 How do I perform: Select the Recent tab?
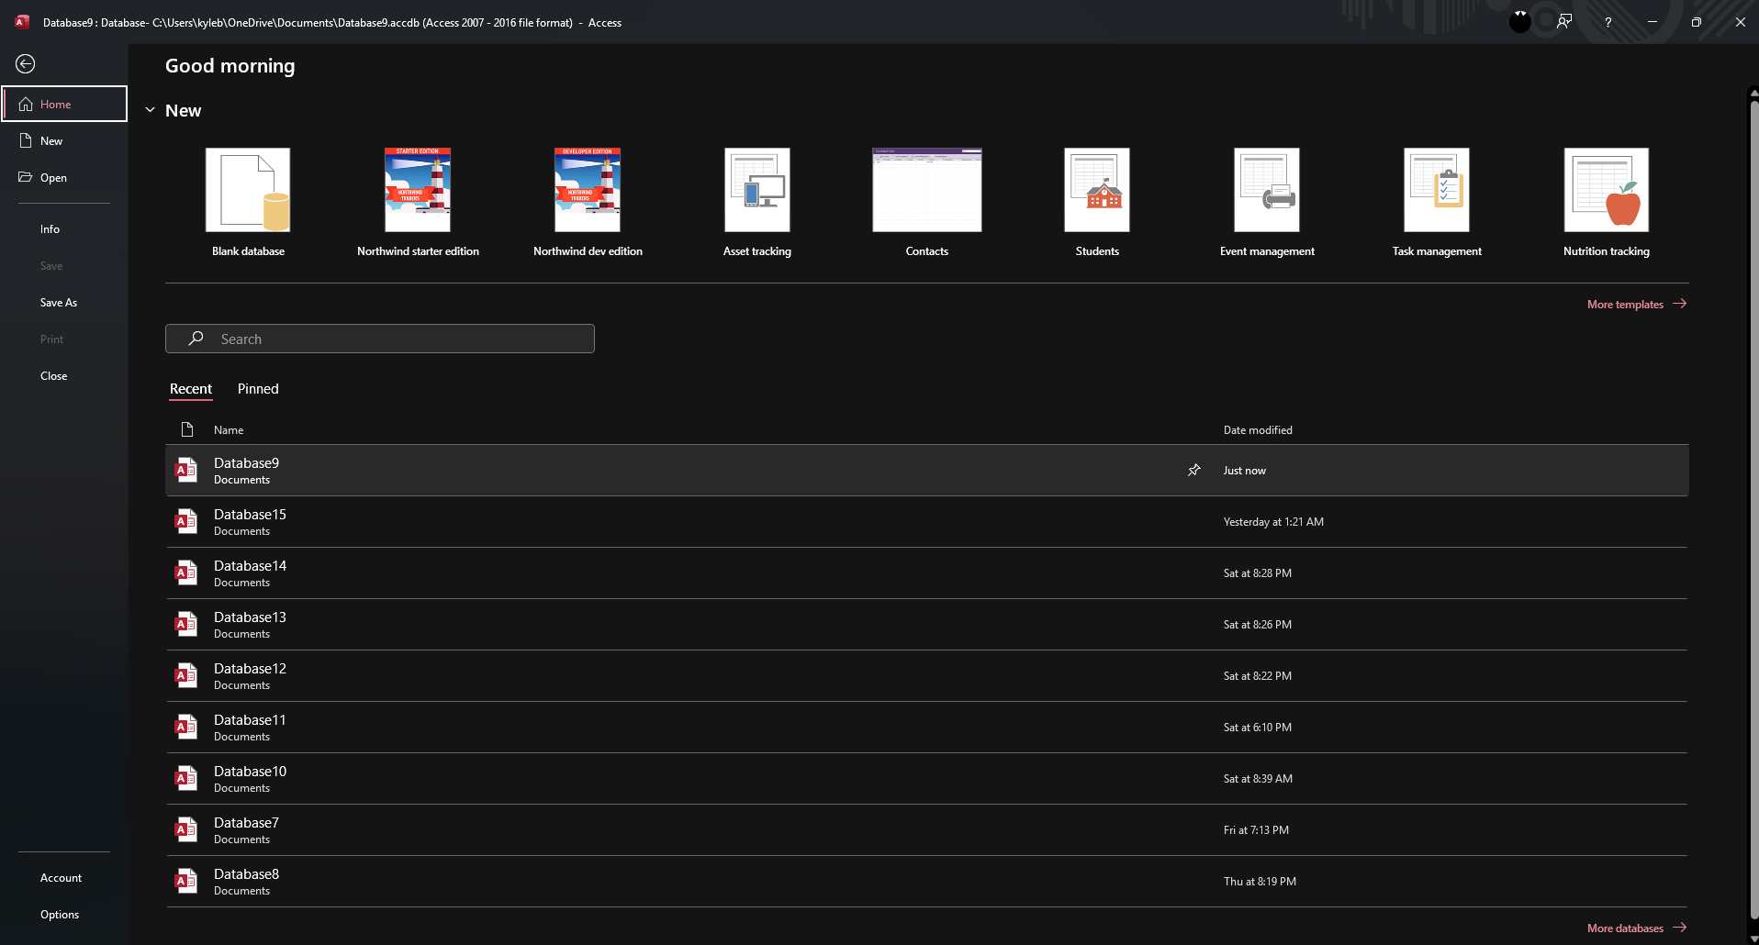pyautogui.click(x=191, y=389)
